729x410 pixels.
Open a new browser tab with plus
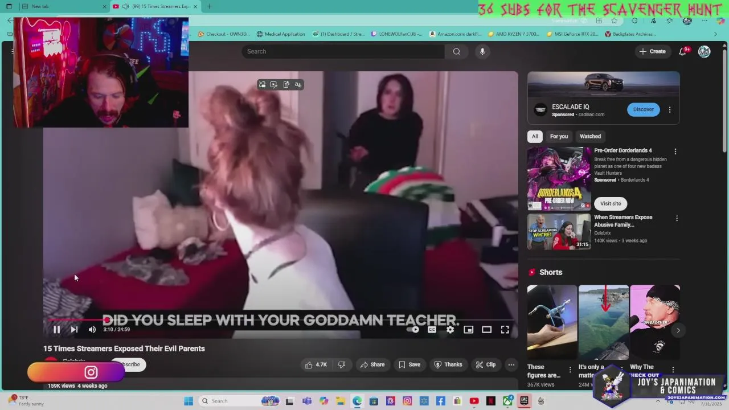[x=209, y=6]
